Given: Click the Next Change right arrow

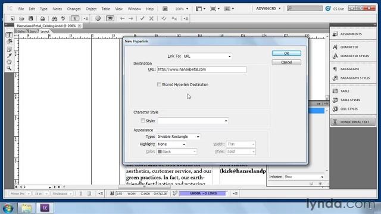Looking at the screenshot, I should tap(131, 18).
